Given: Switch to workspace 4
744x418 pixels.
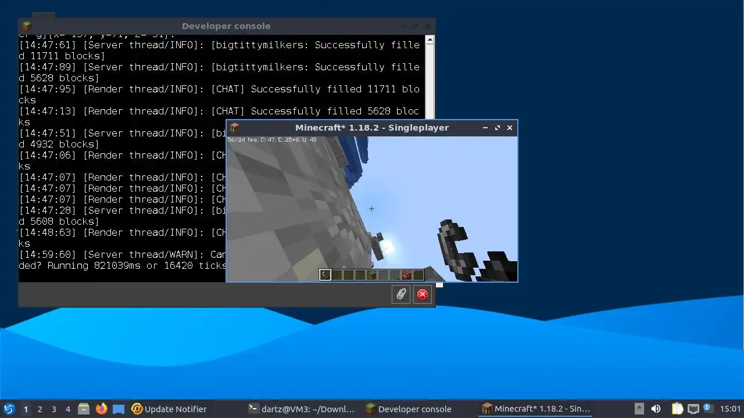Looking at the screenshot, I should point(67,409).
